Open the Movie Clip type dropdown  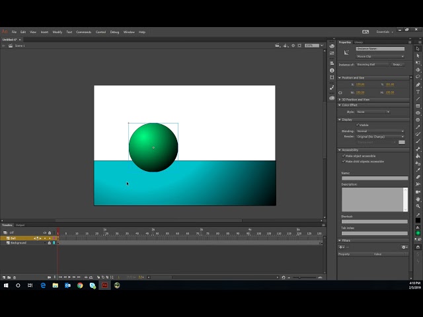[x=380, y=56]
